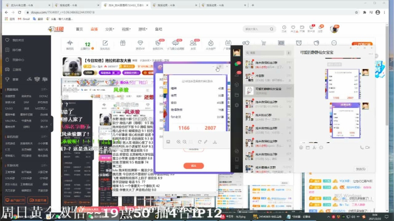Rotate the picture in image viewer
The width and height of the screenshot is (394, 221).
200,142
